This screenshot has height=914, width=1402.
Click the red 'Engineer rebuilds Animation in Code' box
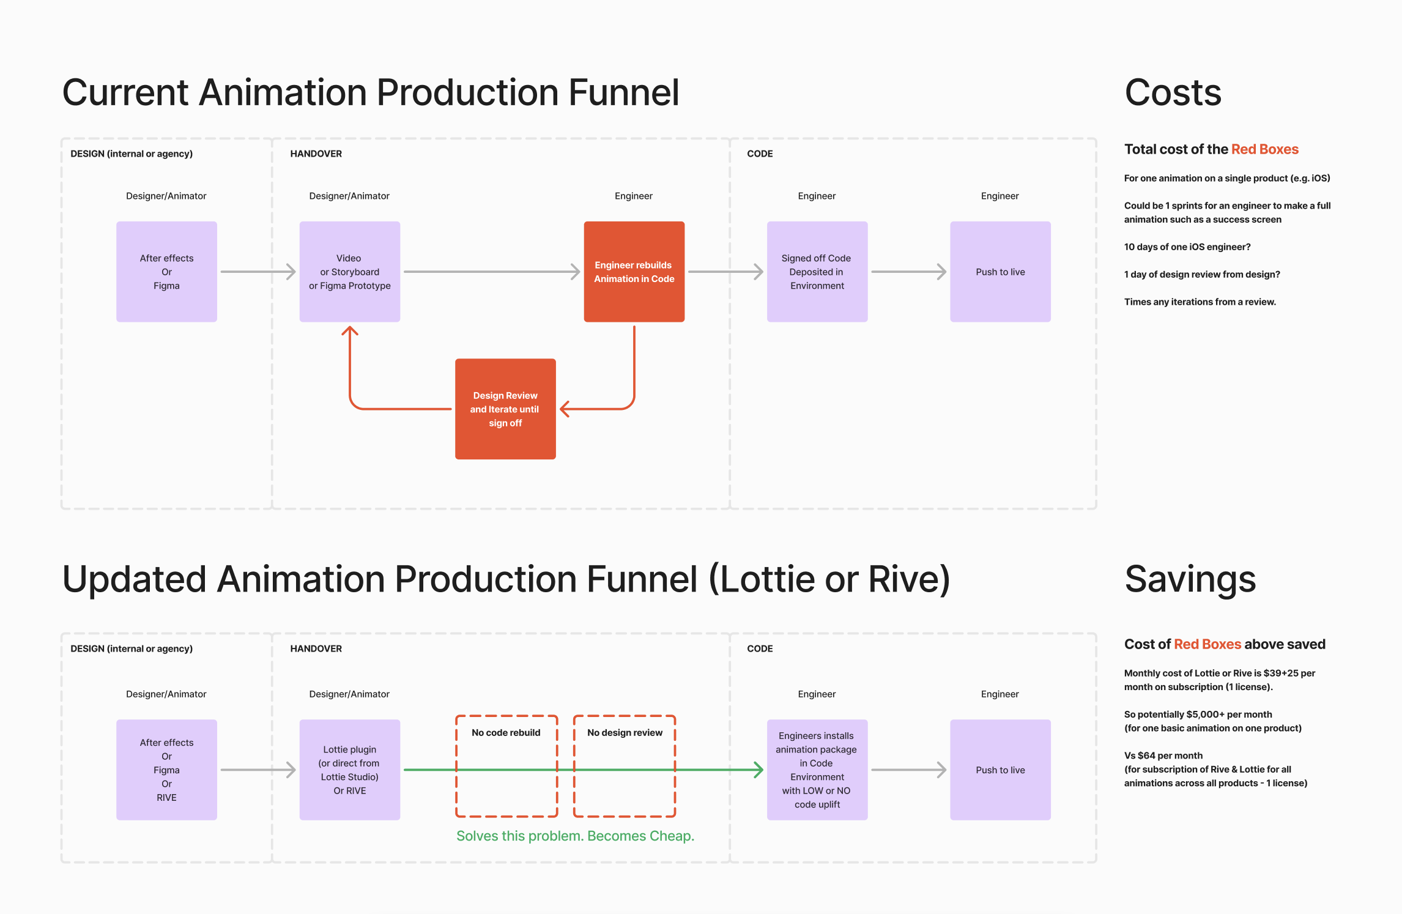(x=634, y=272)
